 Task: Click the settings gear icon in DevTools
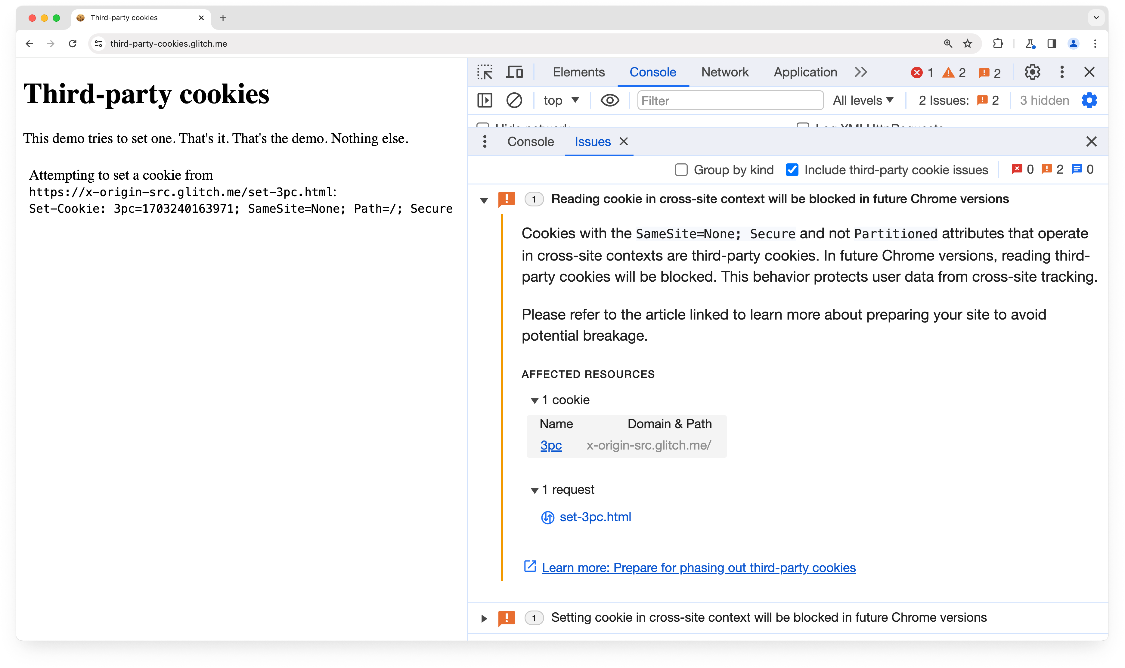coord(1032,72)
